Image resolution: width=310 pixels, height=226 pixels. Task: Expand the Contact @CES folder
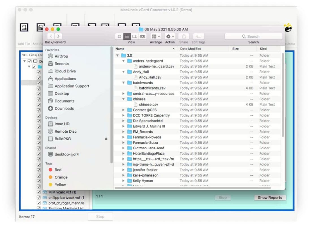point(123,110)
